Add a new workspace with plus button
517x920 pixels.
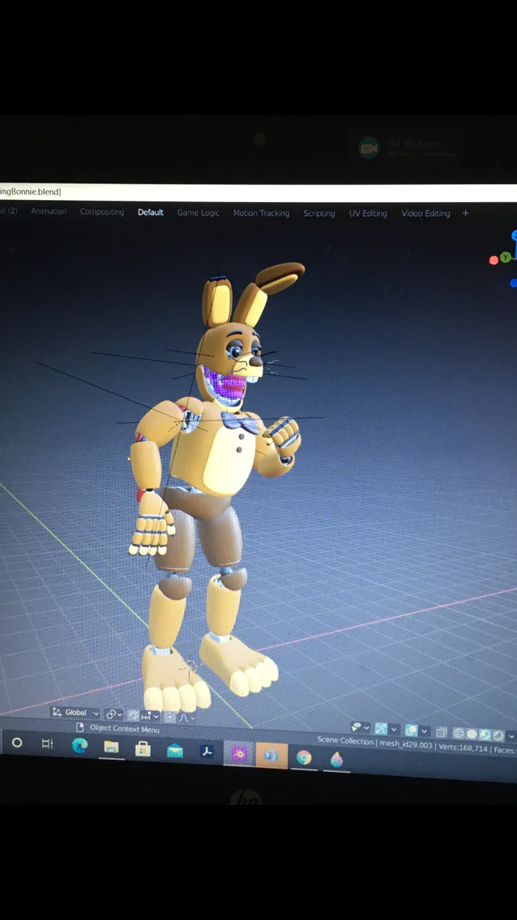point(465,213)
